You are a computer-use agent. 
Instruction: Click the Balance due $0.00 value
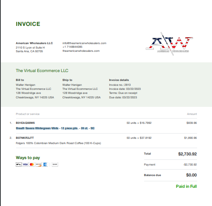191,175
